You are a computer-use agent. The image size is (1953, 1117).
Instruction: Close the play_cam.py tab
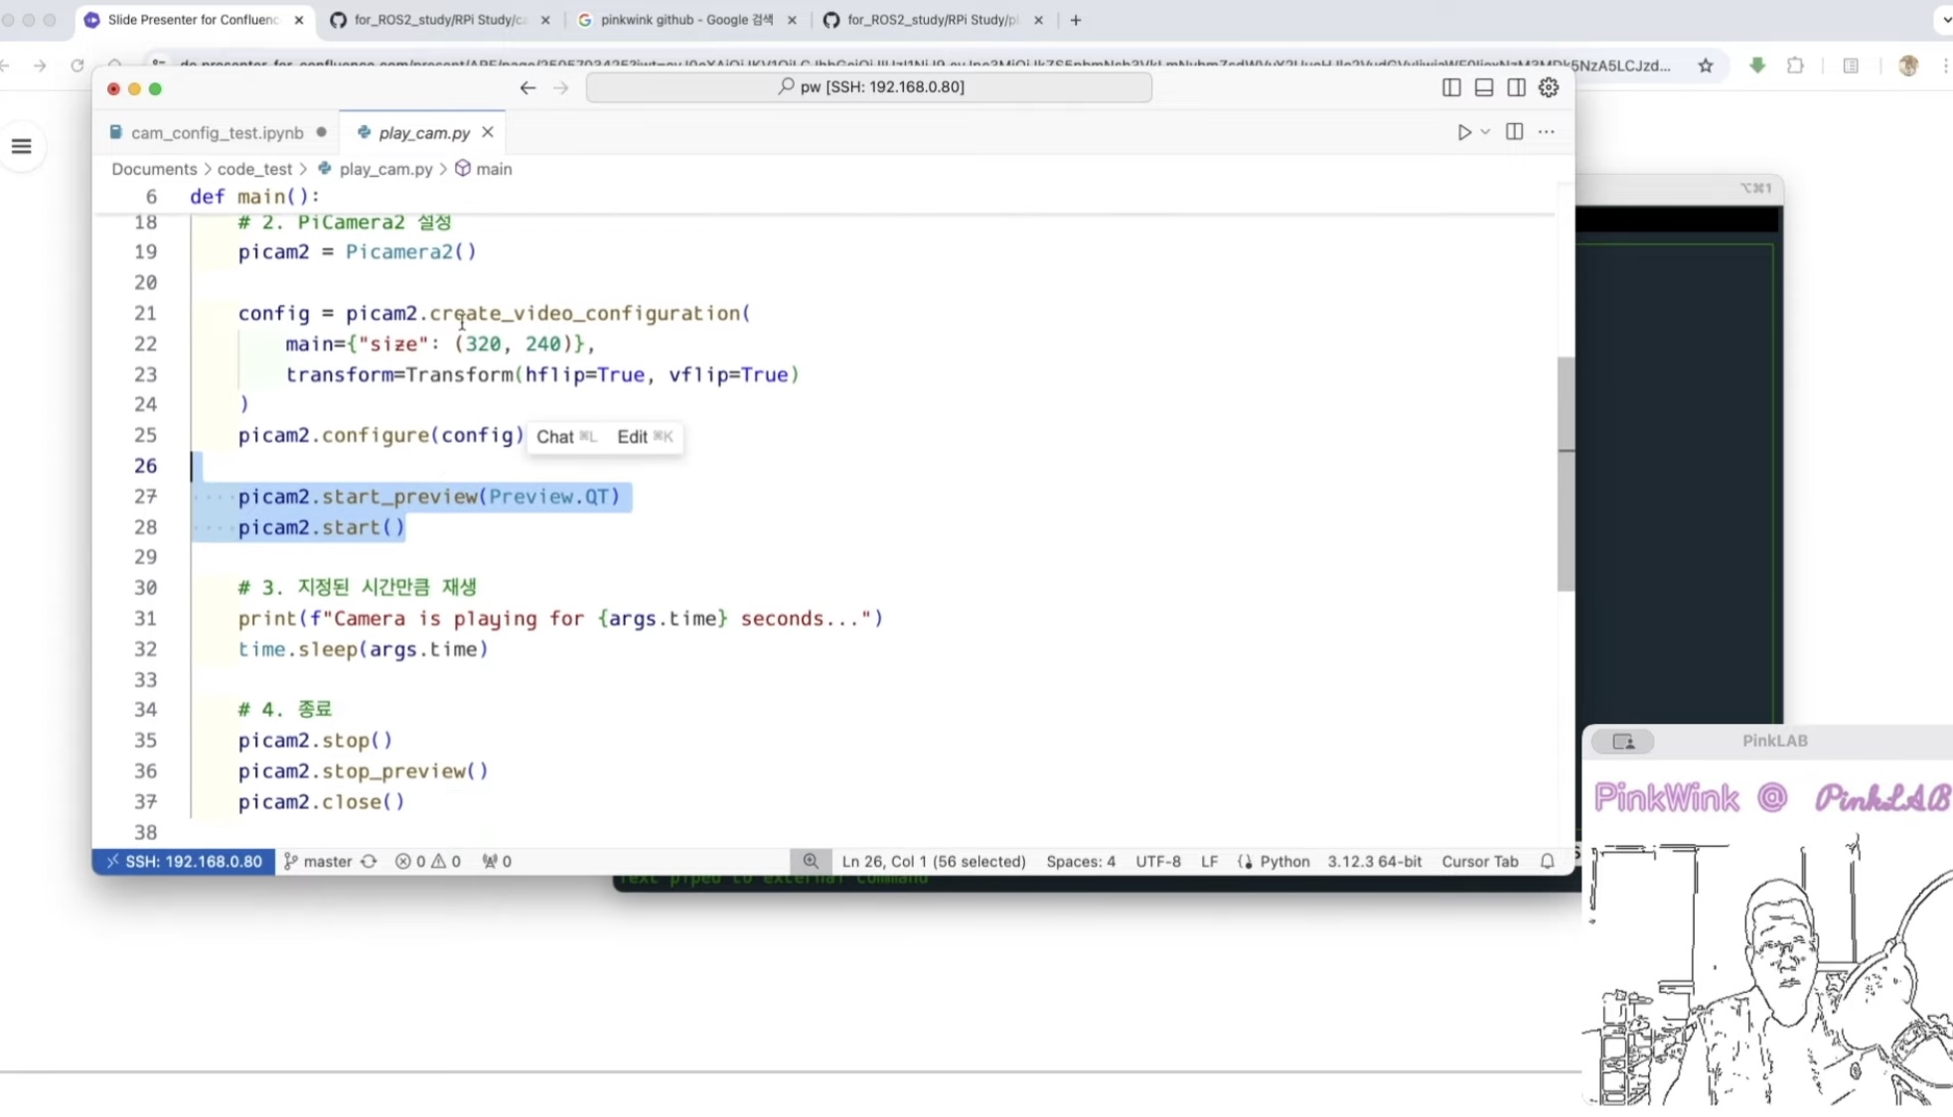pyautogui.click(x=488, y=132)
